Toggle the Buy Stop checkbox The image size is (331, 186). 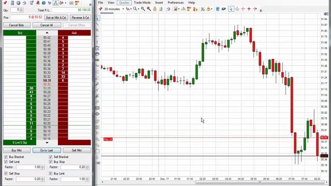click(x=51, y=162)
